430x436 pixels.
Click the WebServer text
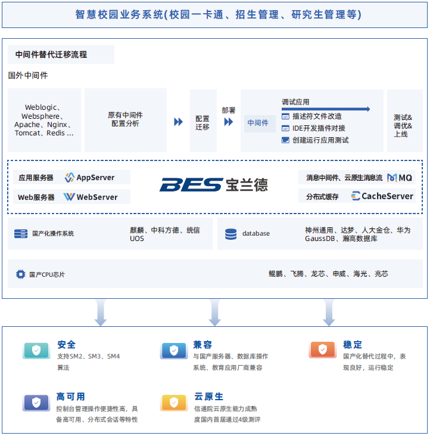pyautogui.click(x=97, y=197)
